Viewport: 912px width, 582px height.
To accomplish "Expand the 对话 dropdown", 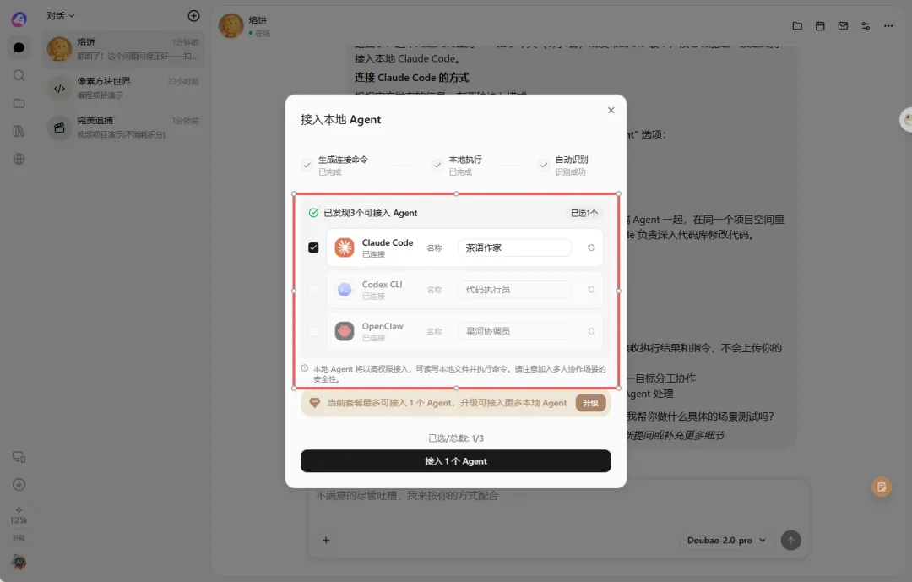I will (x=61, y=16).
